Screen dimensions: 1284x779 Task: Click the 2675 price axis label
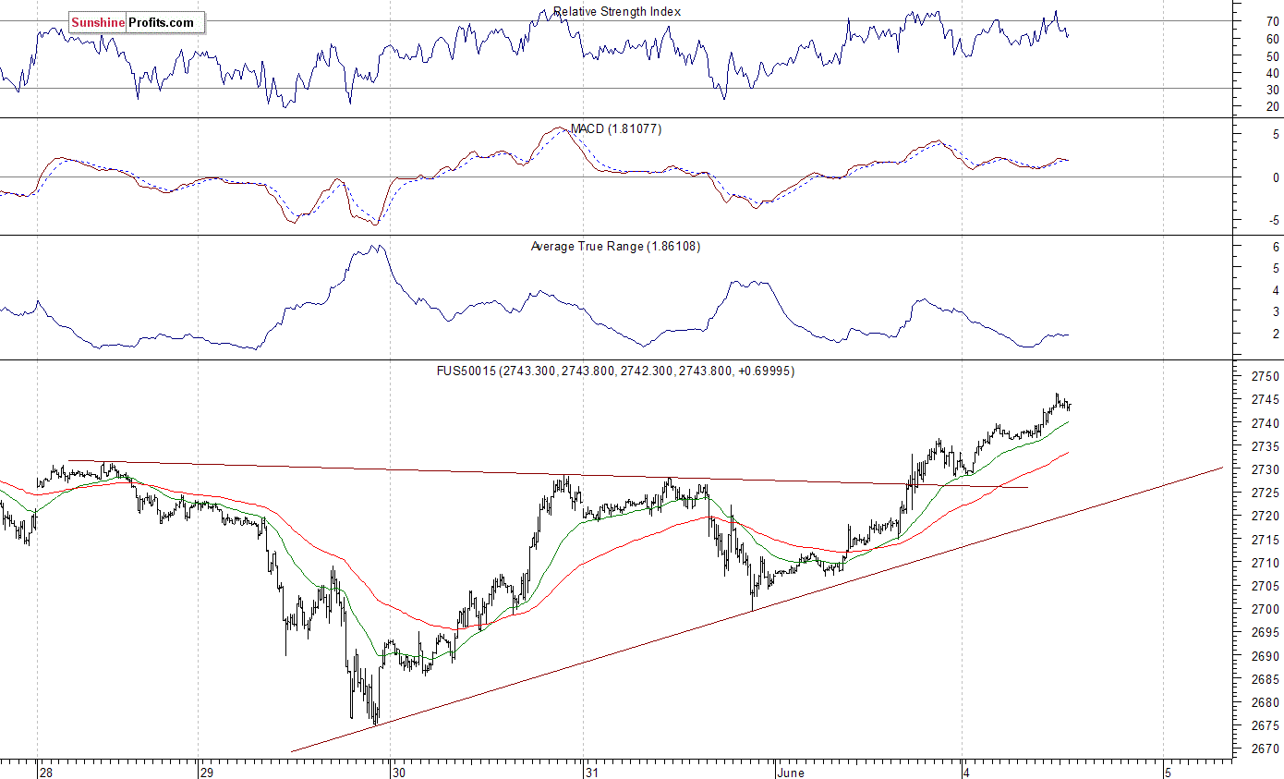click(1265, 726)
